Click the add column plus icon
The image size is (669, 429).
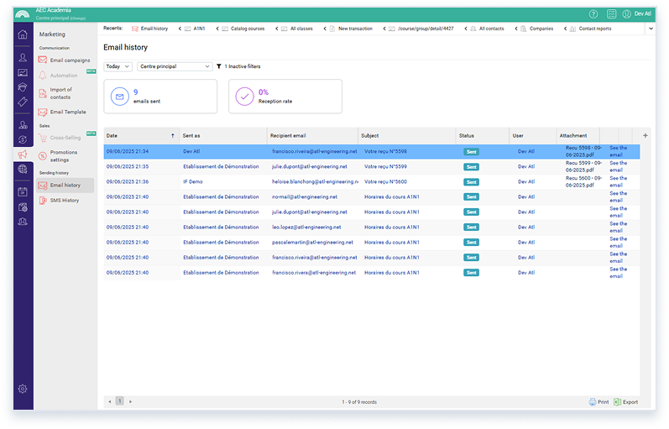click(645, 135)
